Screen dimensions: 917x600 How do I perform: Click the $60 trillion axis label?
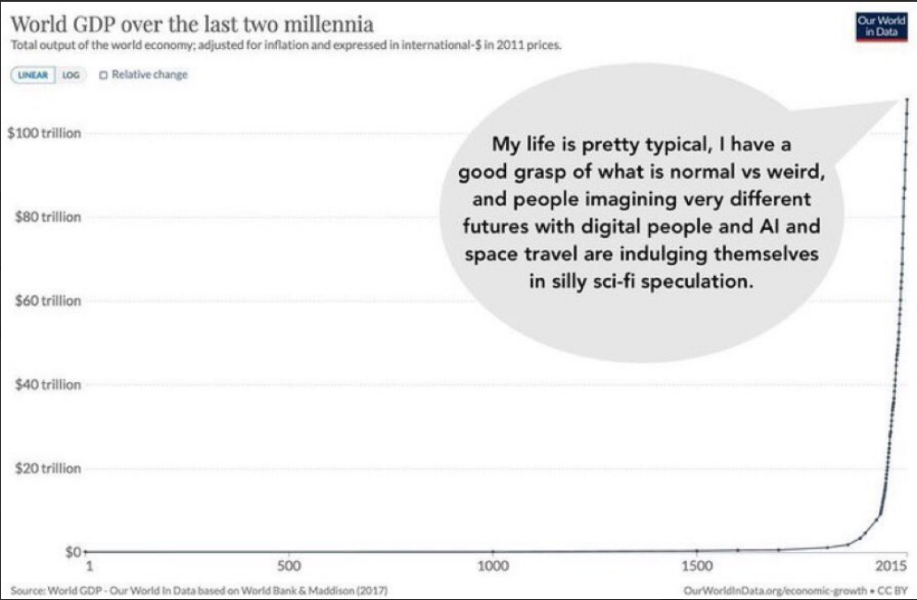48,301
